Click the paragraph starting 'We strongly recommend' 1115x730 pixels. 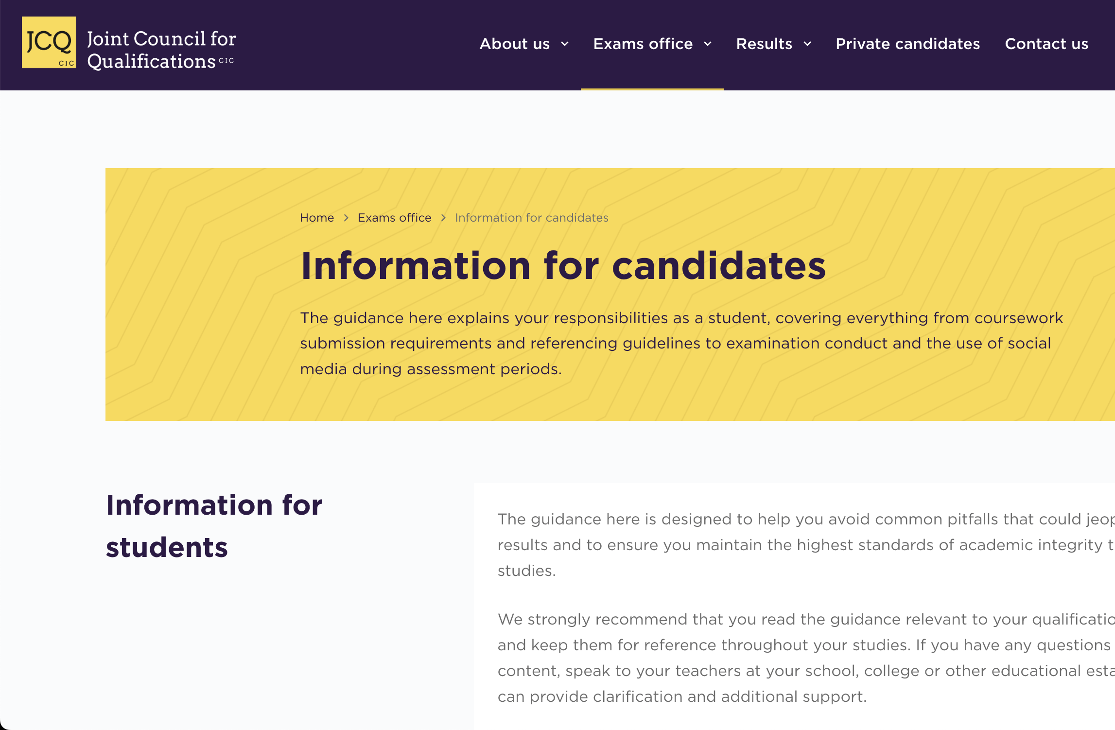click(802, 658)
